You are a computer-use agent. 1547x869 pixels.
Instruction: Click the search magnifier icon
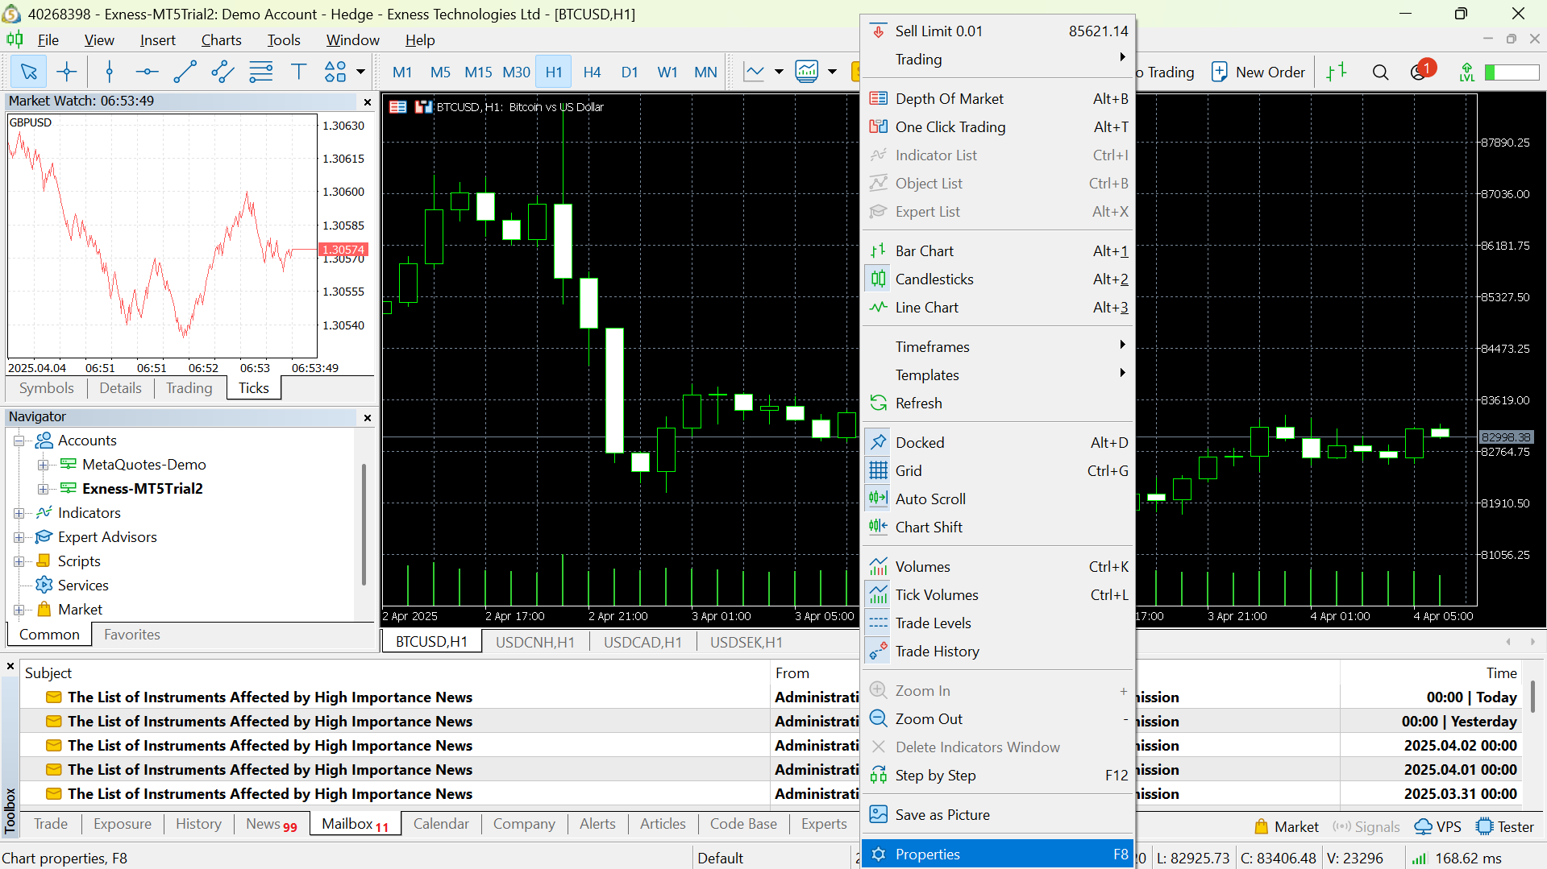click(1380, 72)
